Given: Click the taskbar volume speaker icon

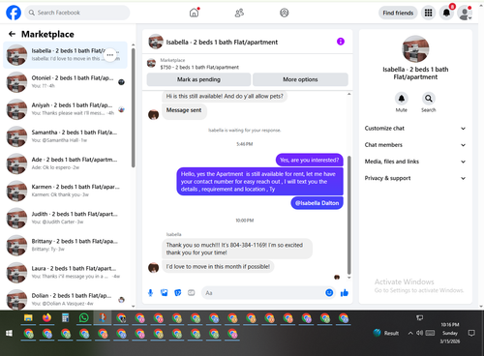Looking at the screenshot, I should pyautogui.click(x=419, y=333).
